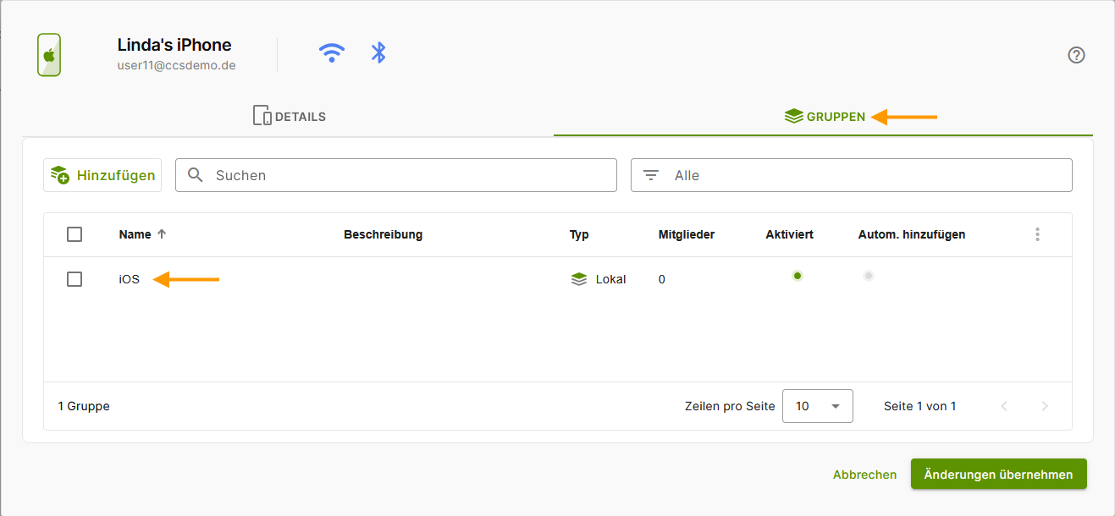1115x516 pixels.
Task: Select the checkbox for the iOS group
Action: [75, 279]
